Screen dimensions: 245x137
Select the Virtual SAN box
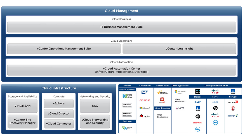pos(22,106)
